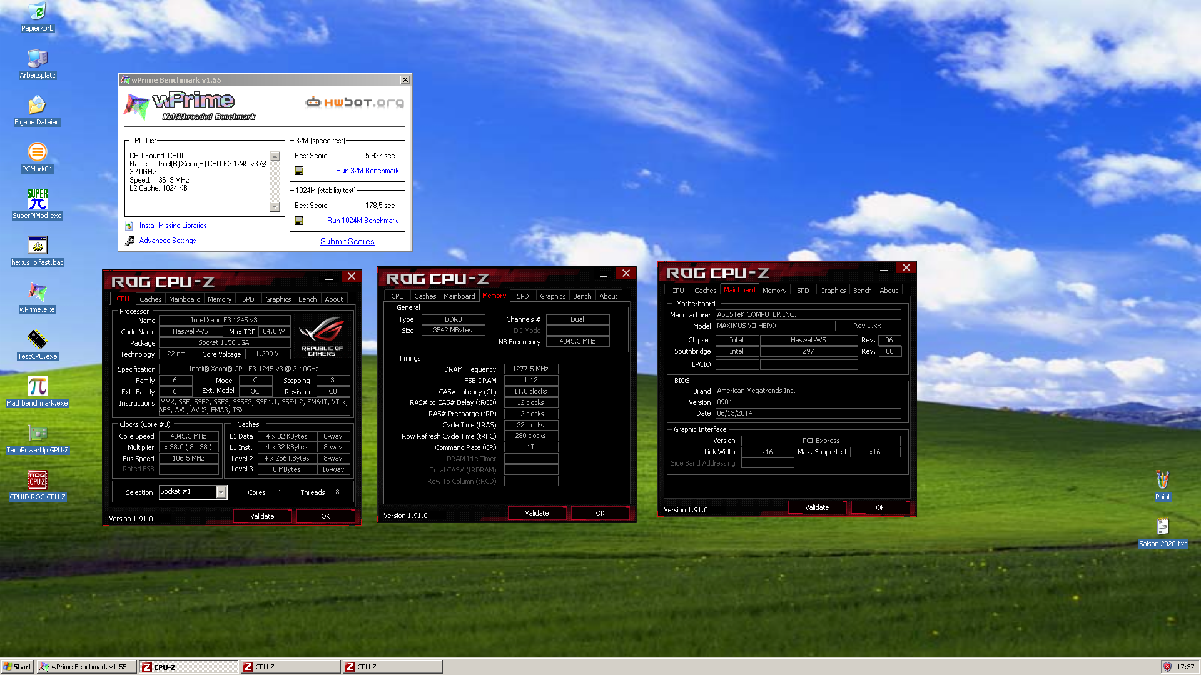
Task: Open Memory tab in right CPU-Z window
Action: pos(774,291)
